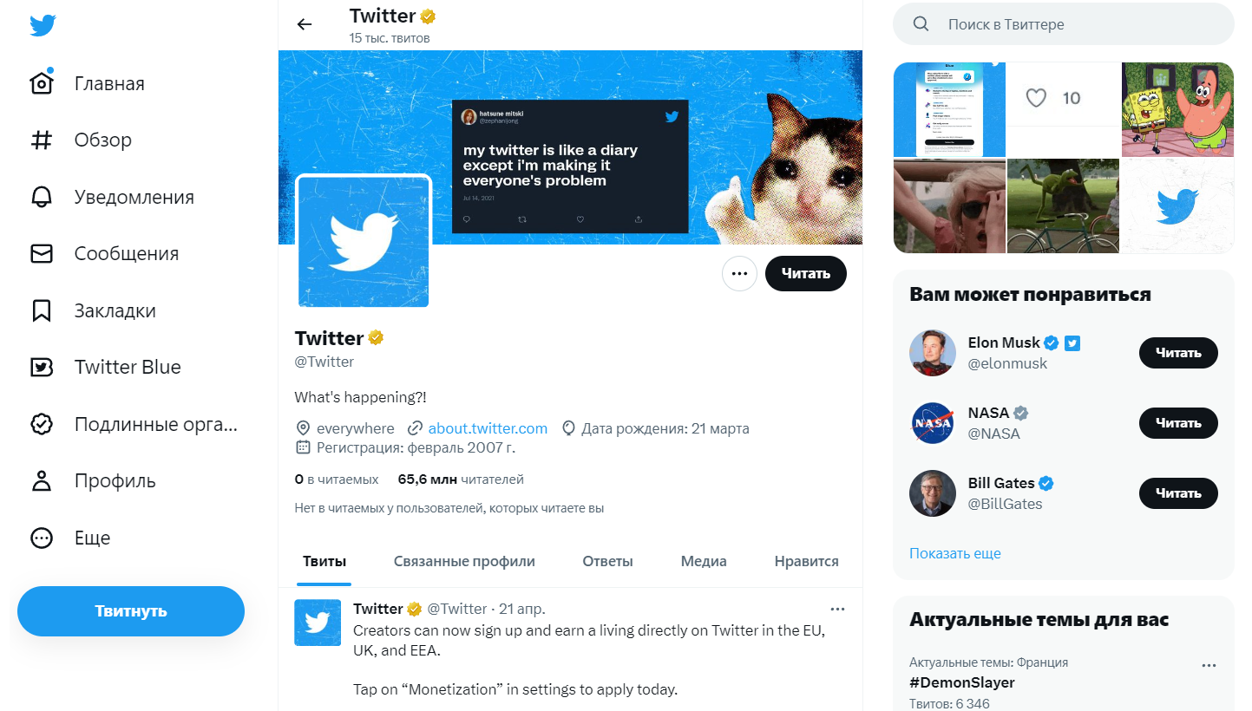The image size is (1252, 711).
Task: Click the Twitter bird logo in sidebar
Action: [43, 26]
